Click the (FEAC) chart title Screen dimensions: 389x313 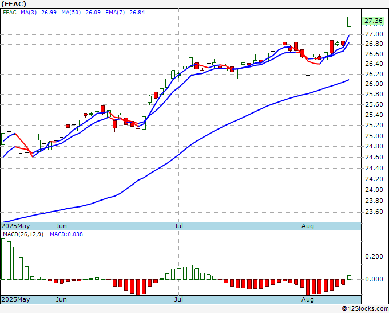click(x=13, y=4)
